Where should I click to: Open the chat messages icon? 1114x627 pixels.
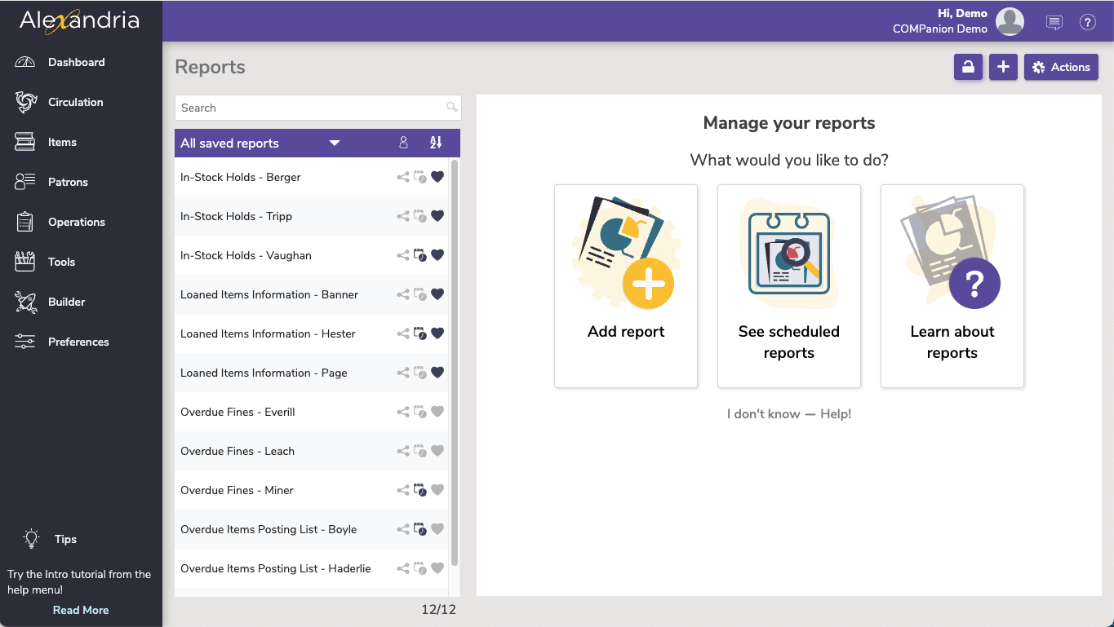point(1054,23)
